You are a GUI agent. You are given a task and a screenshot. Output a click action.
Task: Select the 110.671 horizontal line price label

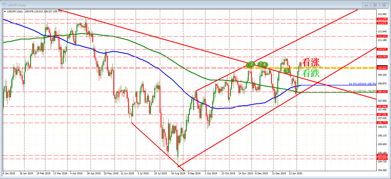coord(382,49)
